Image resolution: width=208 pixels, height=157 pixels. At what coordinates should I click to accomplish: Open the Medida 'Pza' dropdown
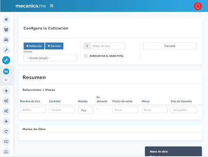point(86,110)
